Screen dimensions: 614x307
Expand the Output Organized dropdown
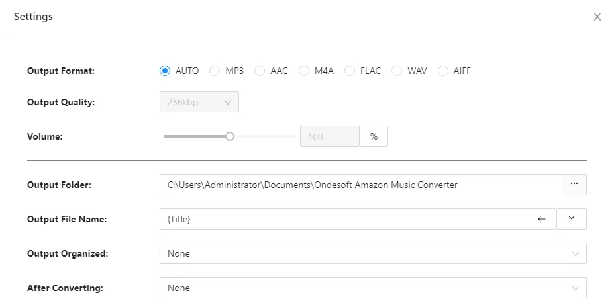(373, 253)
